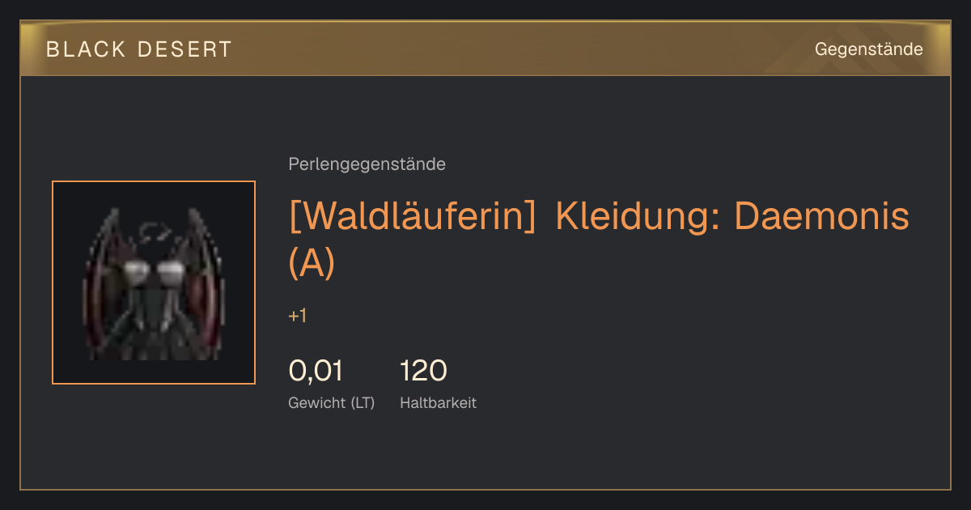This screenshot has height=510, width=971.
Task: Click the (A) suffix of the title
Action: pyautogui.click(x=312, y=263)
